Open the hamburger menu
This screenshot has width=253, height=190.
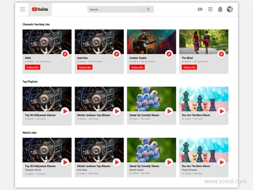(22, 9)
